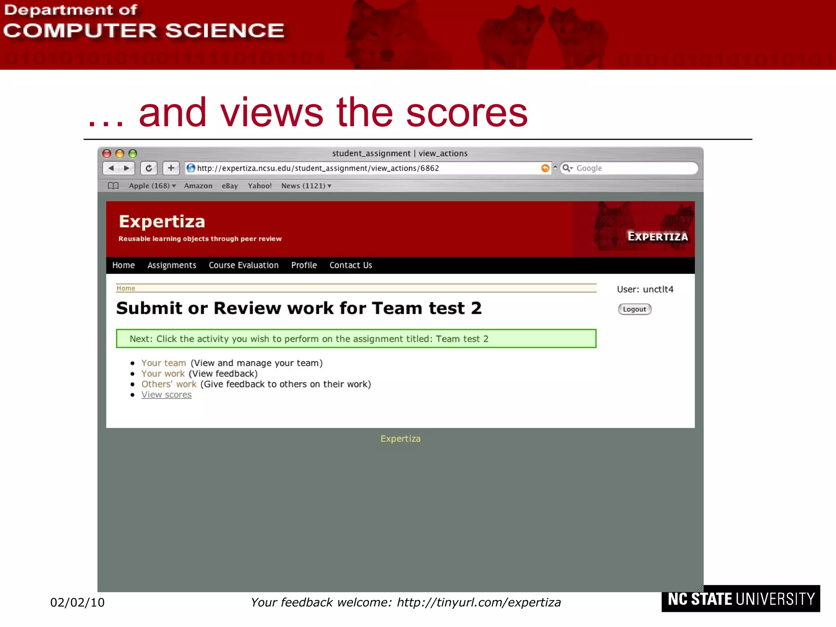The width and height of the screenshot is (836, 627).
Task: Expand the News (1121) bookmarks dropdown
Action: pyautogui.click(x=306, y=186)
